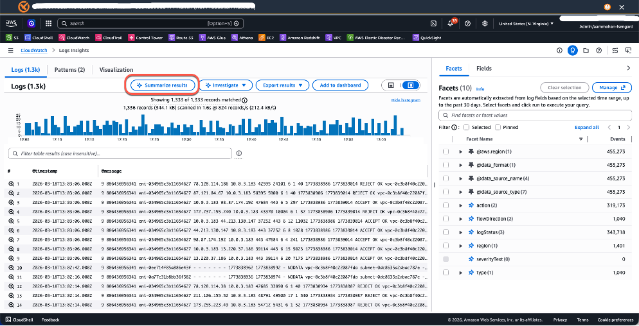Expand the @data_source_type facet row

click(x=460, y=192)
